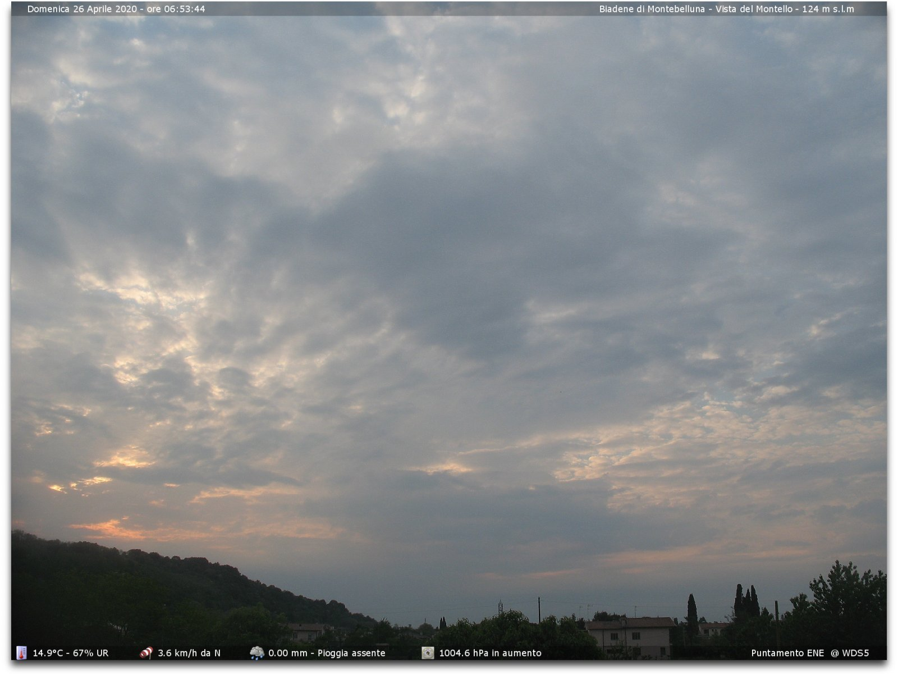
Task: Click the label 'Puntamento ENE'
Action: pos(787,653)
